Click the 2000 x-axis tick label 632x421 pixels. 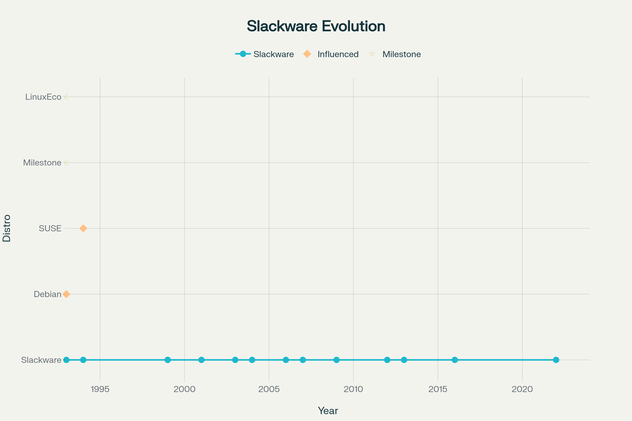(x=185, y=389)
